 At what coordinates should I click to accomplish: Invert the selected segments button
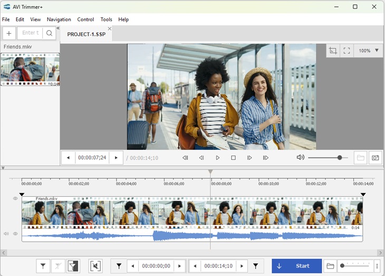(73, 266)
